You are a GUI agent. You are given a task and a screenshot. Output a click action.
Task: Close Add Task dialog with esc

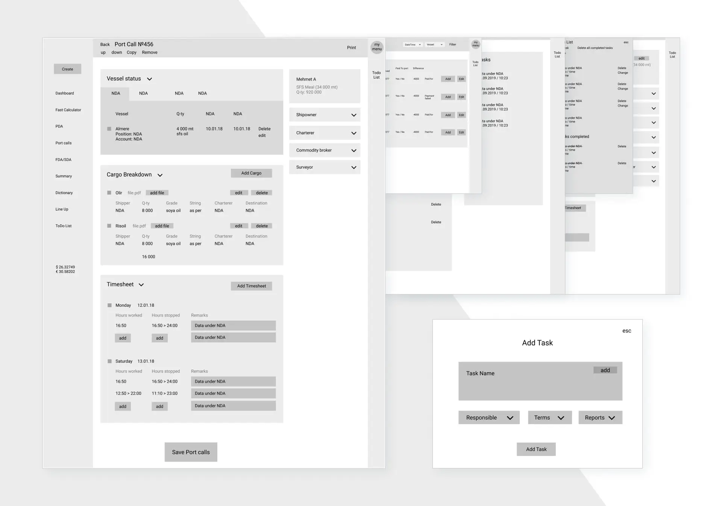(626, 331)
